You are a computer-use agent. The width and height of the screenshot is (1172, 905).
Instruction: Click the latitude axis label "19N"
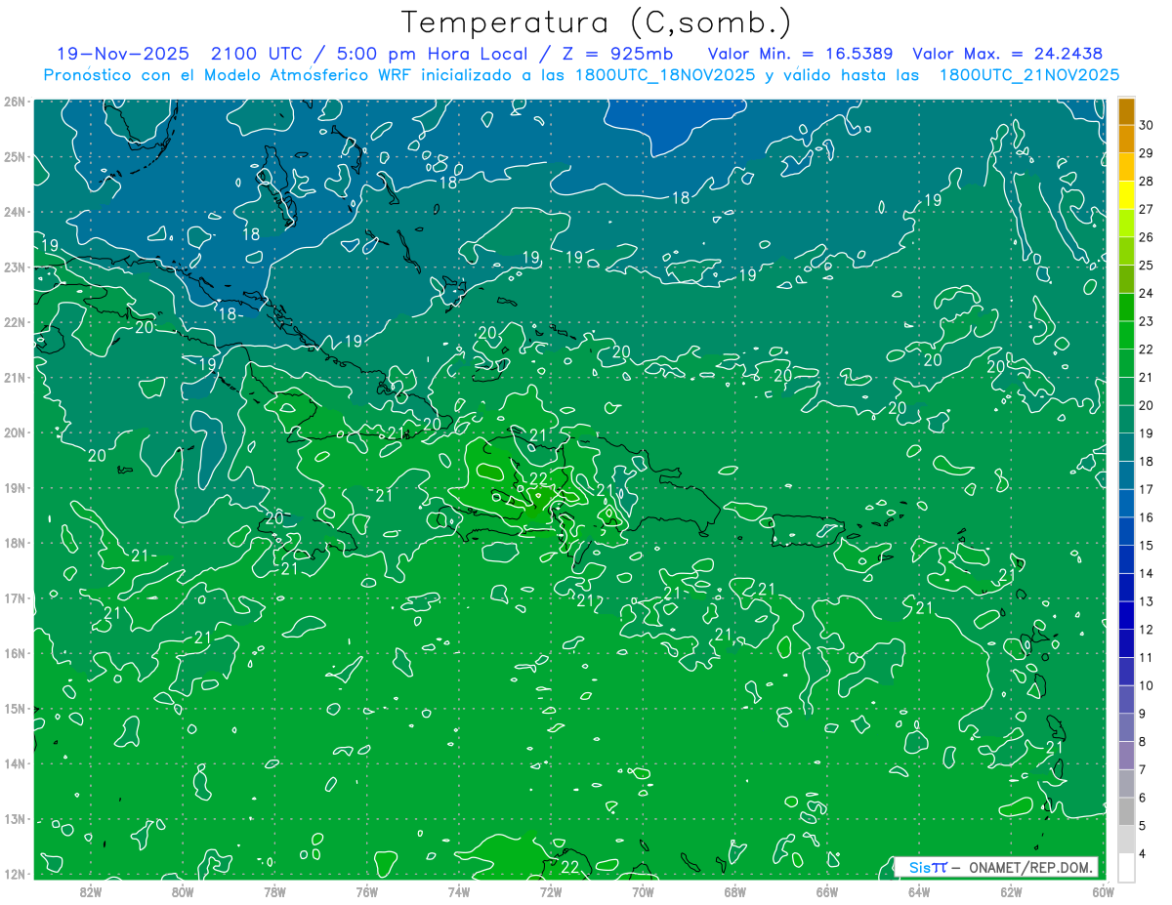[x=14, y=487]
